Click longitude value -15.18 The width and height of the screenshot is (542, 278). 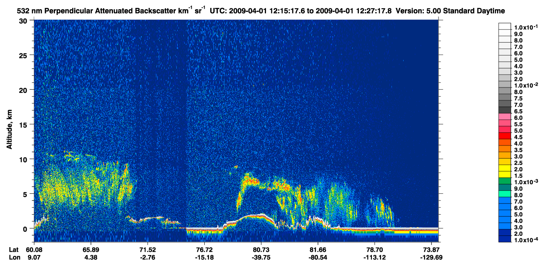[204, 257]
